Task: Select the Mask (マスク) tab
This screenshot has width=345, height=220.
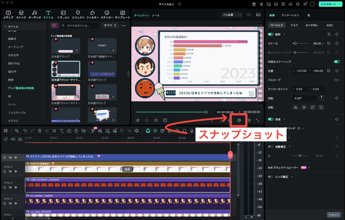Action: click(294, 25)
